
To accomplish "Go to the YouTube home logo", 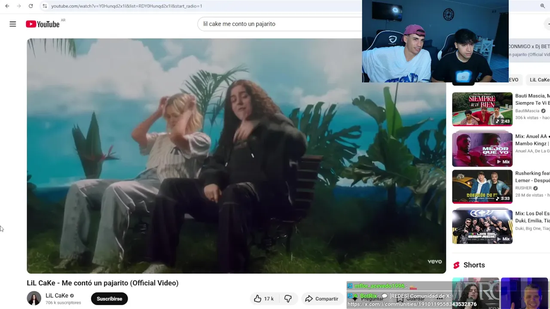I will coord(43,24).
